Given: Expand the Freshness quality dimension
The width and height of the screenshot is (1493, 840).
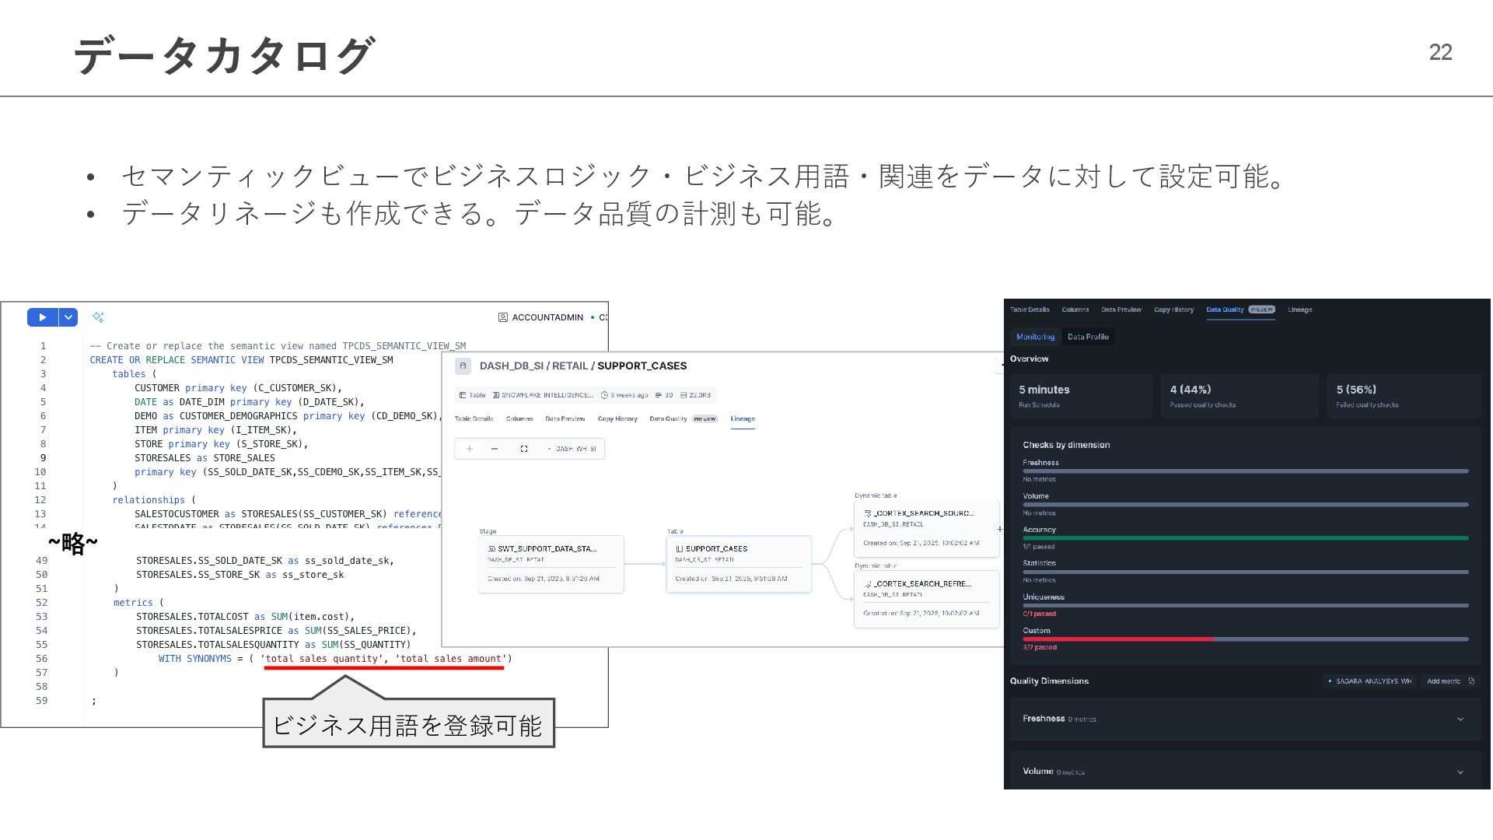Looking at the screenshot, I should [1460, 719].
